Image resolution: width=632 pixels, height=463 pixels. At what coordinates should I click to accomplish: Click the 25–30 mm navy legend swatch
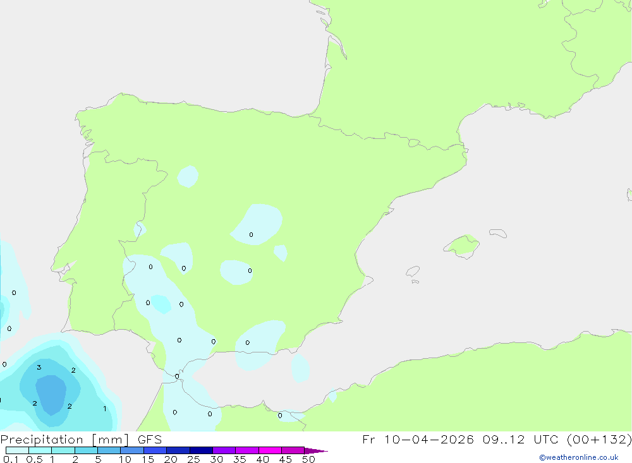click(x=201, y=450)
